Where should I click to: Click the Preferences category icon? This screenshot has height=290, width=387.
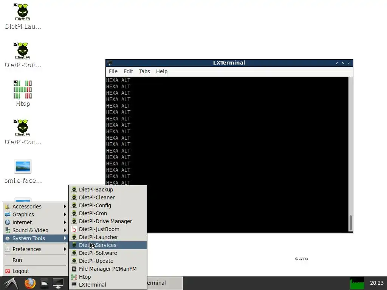pos(8,249)
